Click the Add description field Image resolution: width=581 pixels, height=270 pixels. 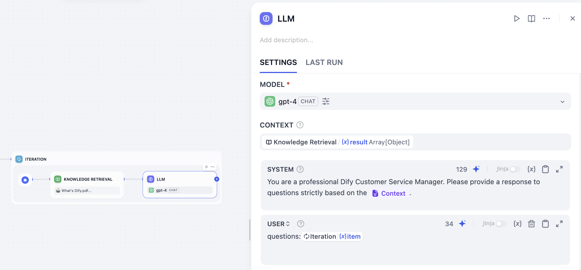[286, 40]
